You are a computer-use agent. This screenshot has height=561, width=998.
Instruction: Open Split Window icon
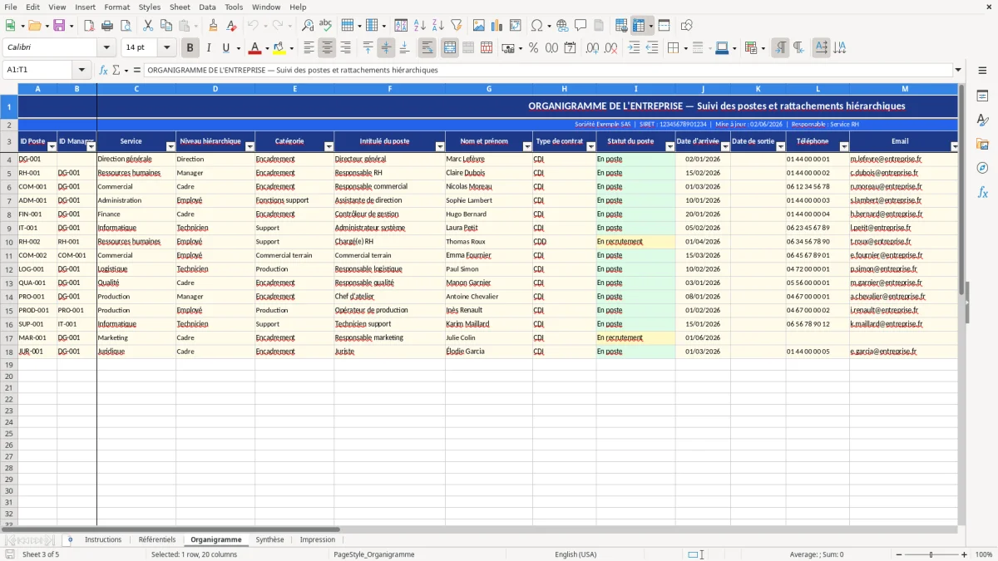(x=665, y=26)
